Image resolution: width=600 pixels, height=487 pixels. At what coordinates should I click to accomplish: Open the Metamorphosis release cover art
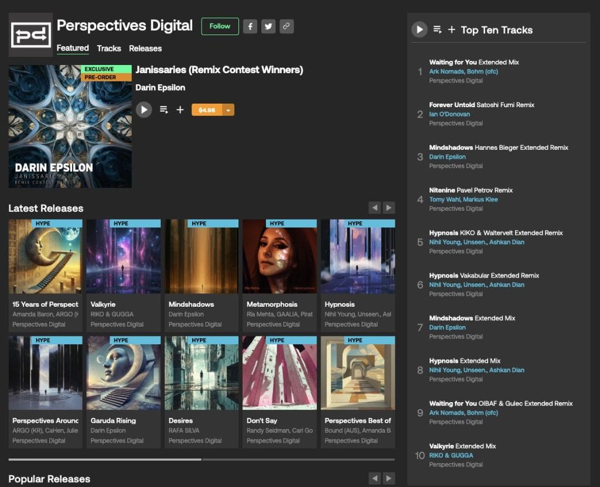(x=279, y=256)
